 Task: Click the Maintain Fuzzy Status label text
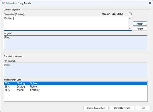pyautogui.click(x=112, y=14)
